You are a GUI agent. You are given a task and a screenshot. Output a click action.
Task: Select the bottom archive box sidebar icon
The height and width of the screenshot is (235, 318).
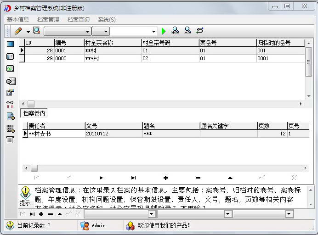(10, 140)
